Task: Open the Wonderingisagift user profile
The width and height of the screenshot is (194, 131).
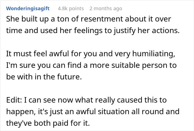Action: [x=28, y=9]
